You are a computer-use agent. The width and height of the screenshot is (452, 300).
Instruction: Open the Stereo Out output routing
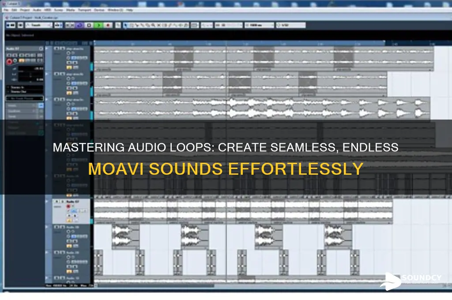(x=25, y=92)
